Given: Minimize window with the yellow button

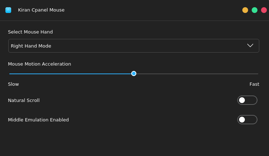Looking at the screenshot, I should (245, 10).
